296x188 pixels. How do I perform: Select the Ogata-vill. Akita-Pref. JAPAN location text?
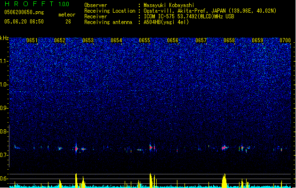click(210, 11)
